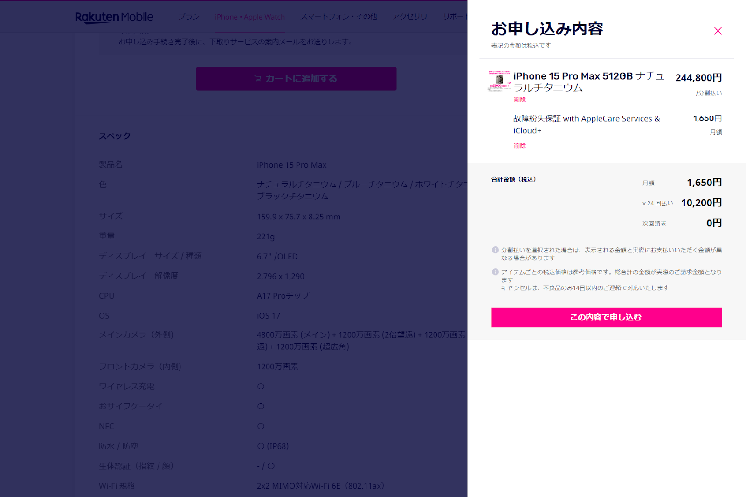Select the x 24 回払い label
The height and width of the screenshot is (497, 746).
coord(657,204)
